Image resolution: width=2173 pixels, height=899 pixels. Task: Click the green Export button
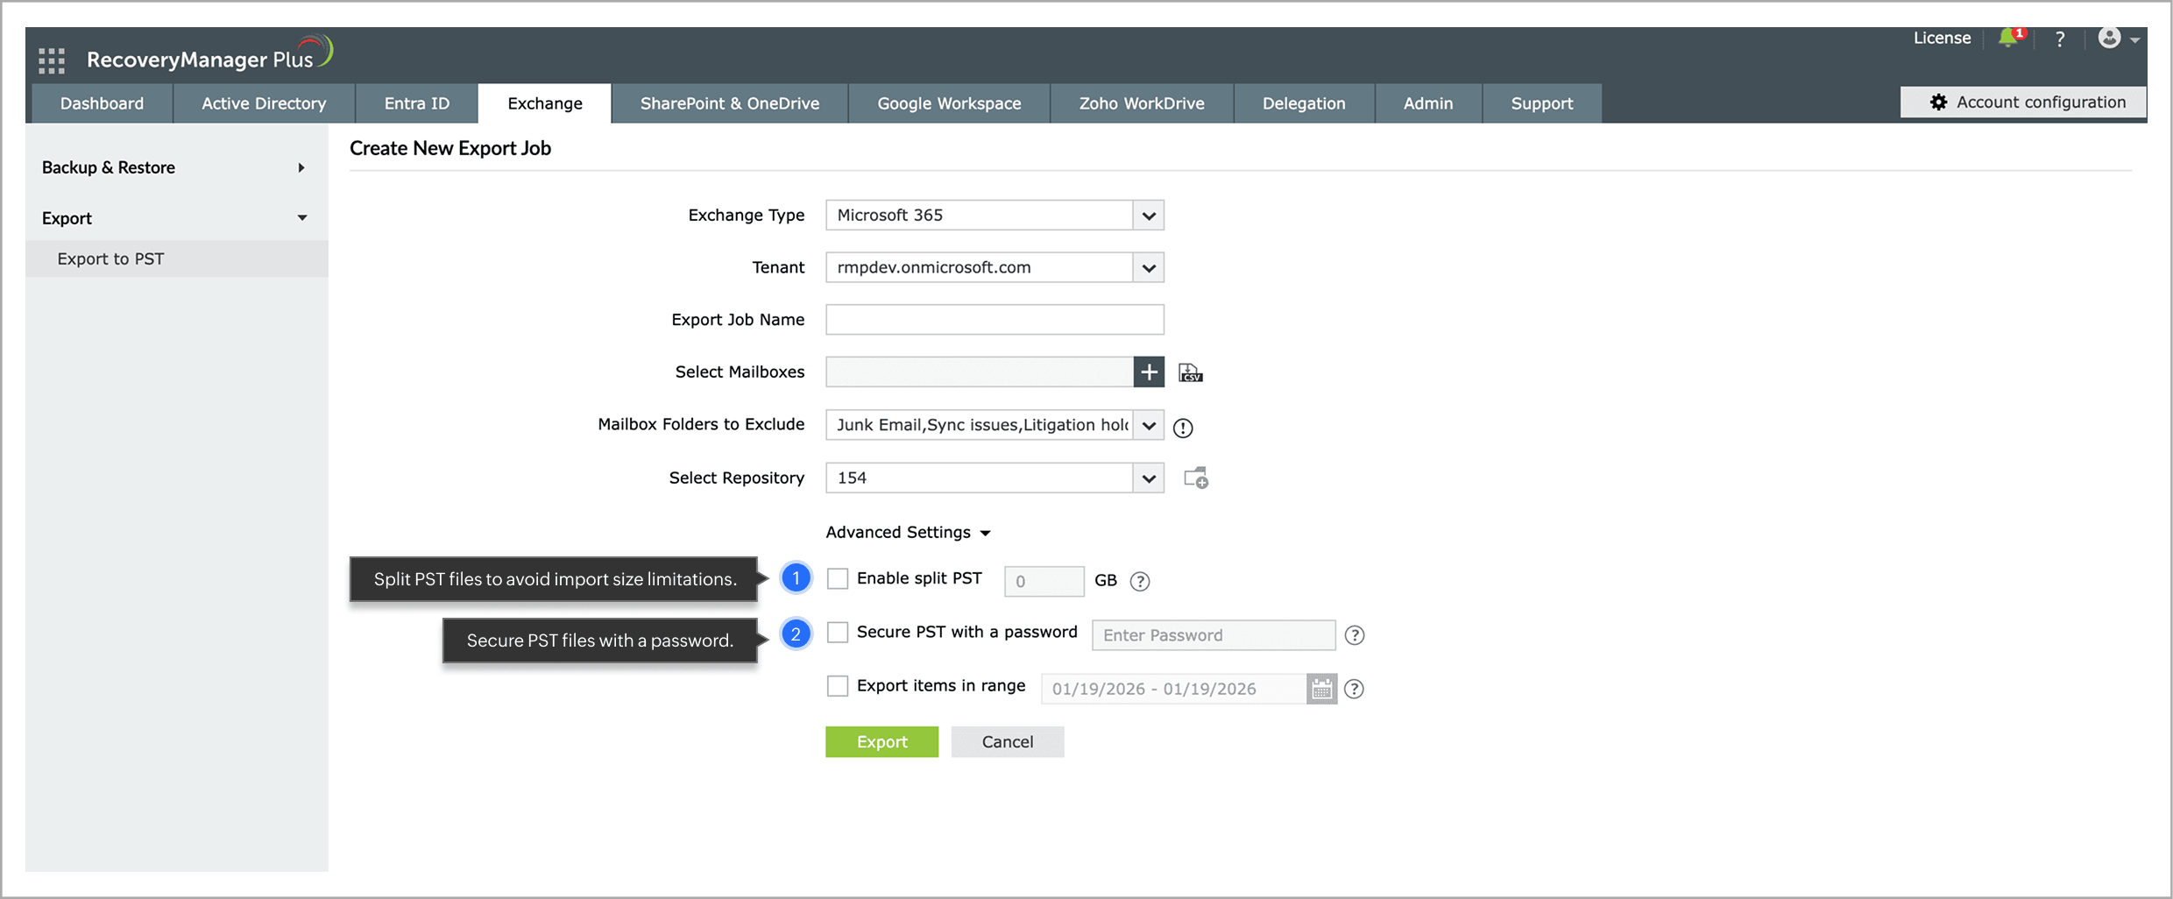[x=881, y=742]
